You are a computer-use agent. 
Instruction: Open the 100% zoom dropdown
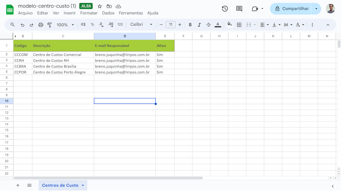(x=65, y=25)
